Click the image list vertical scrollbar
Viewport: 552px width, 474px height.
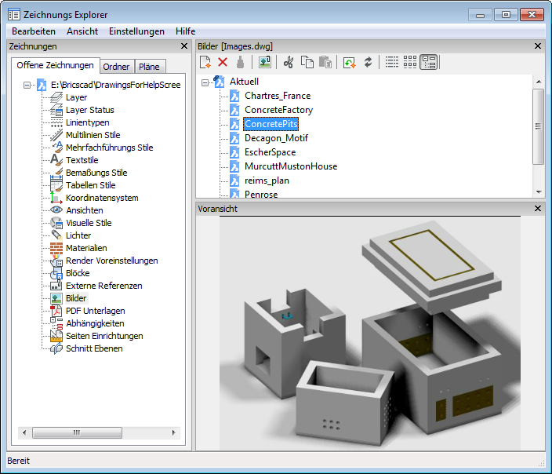(538, 126)
